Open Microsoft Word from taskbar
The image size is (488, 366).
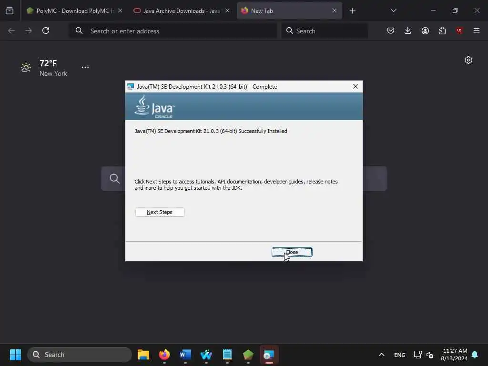click(x=185, y=355)
